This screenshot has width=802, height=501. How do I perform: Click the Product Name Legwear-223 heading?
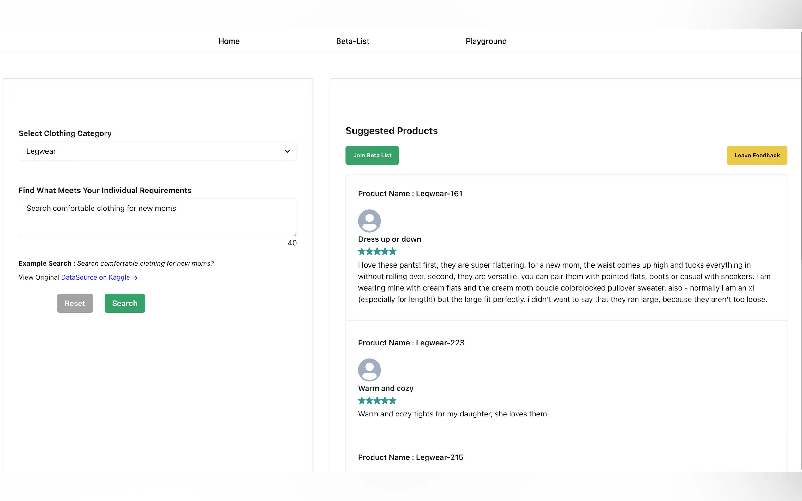411,343
